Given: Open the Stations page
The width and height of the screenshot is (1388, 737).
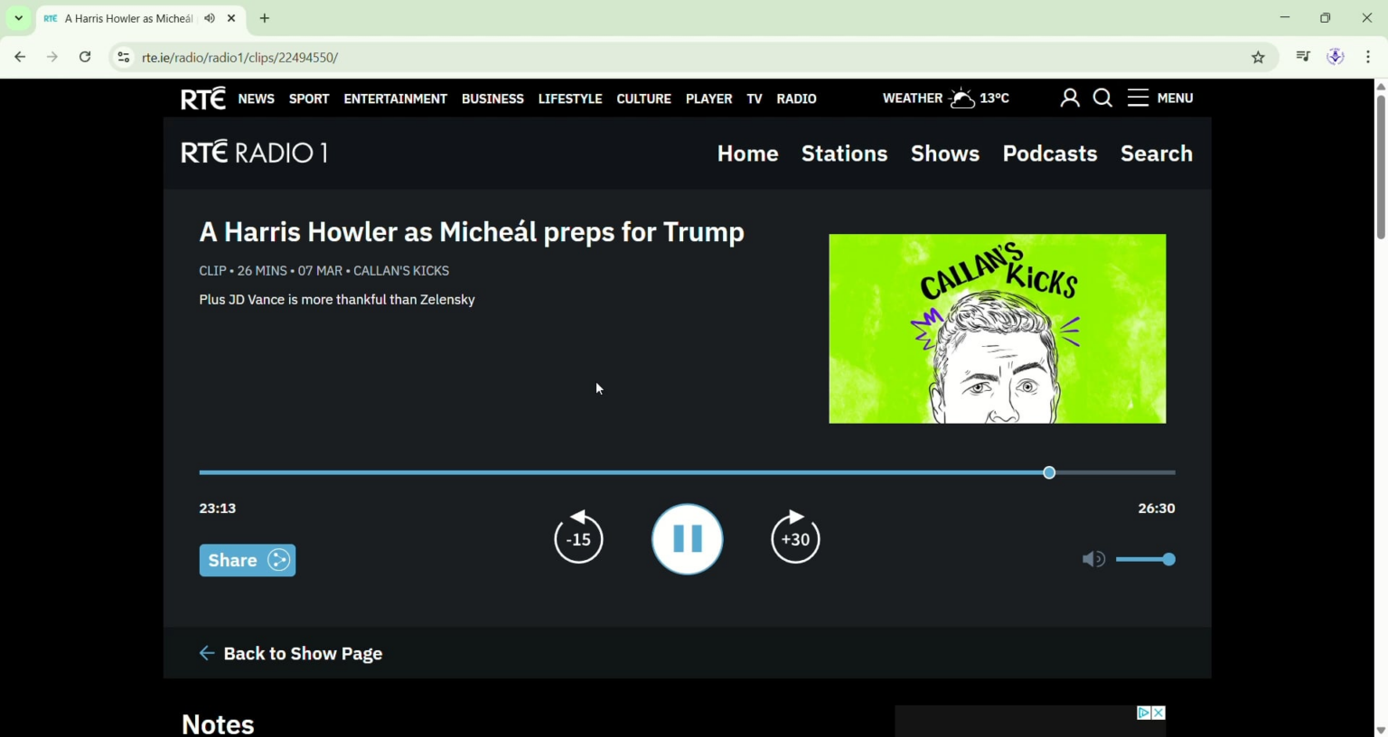Looking at the screenshot, I should tap(845, 154).
